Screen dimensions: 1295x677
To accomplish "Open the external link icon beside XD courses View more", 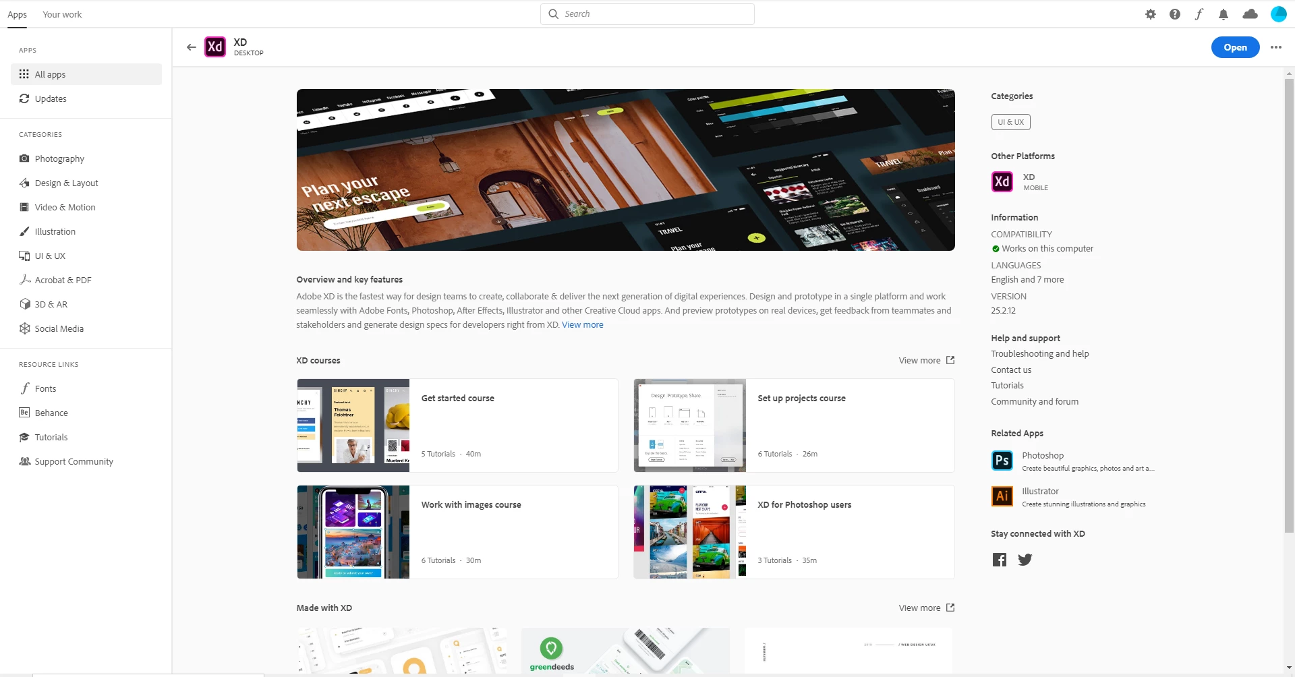I will click(950, 360).
